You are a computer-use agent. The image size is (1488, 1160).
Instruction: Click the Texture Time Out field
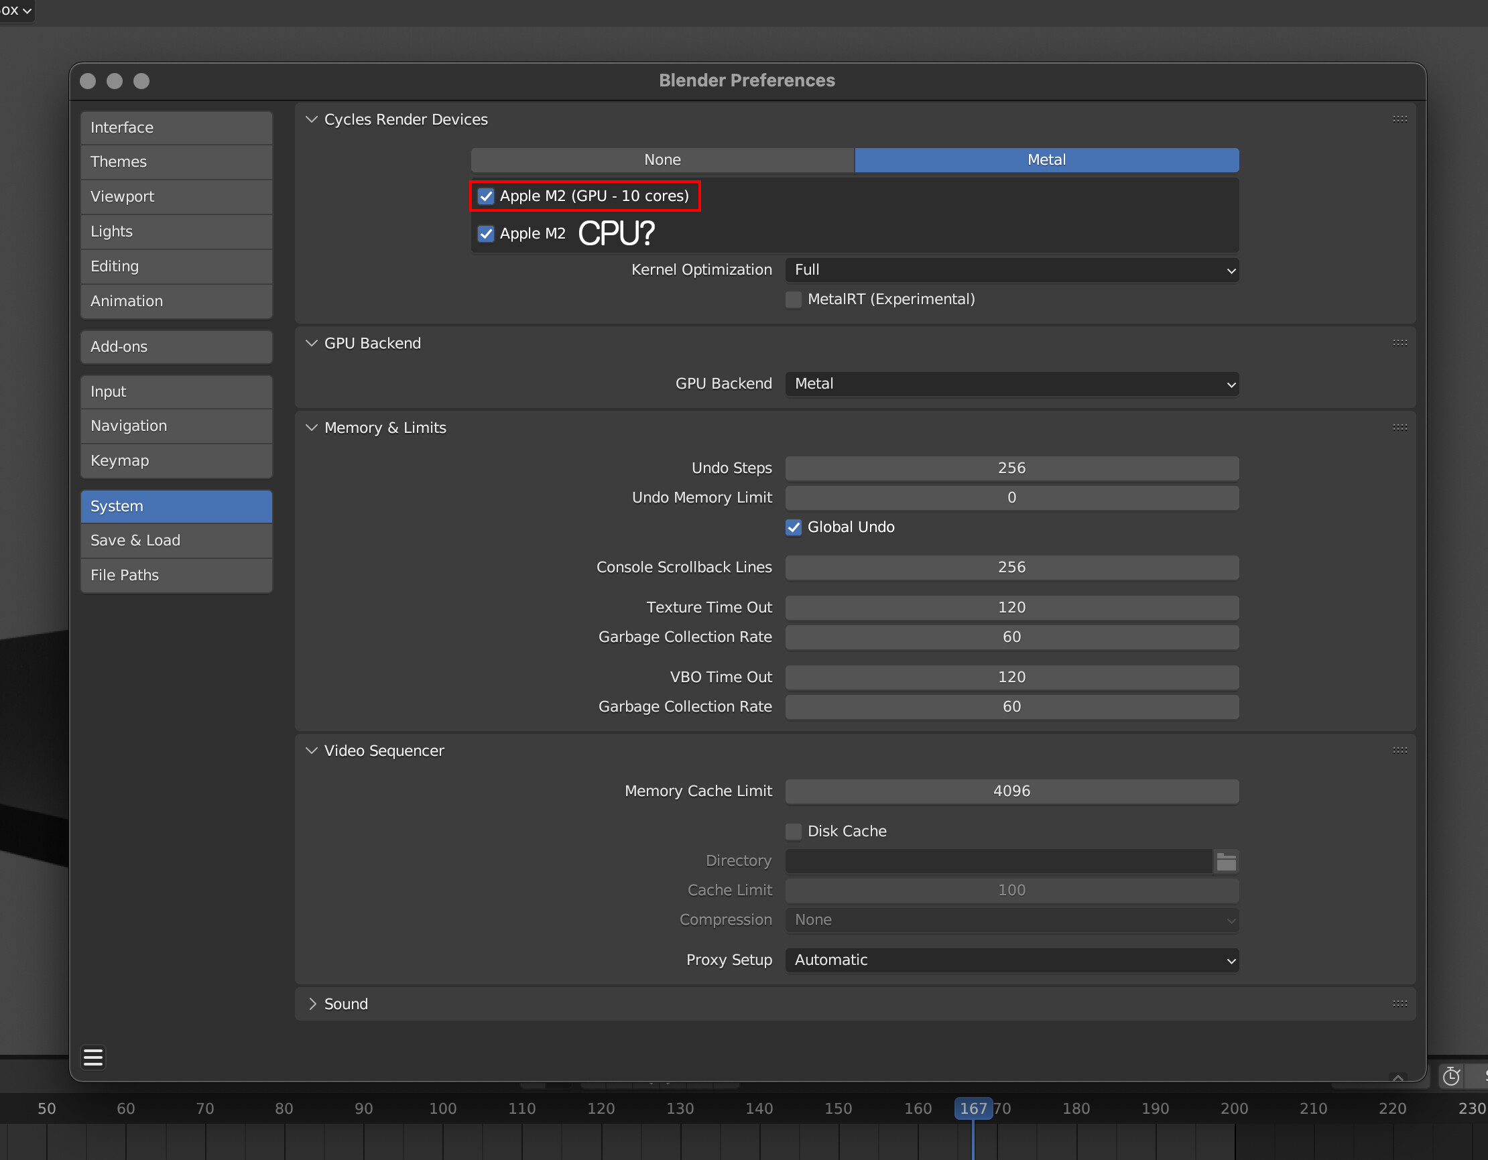tap(1011, 608)
